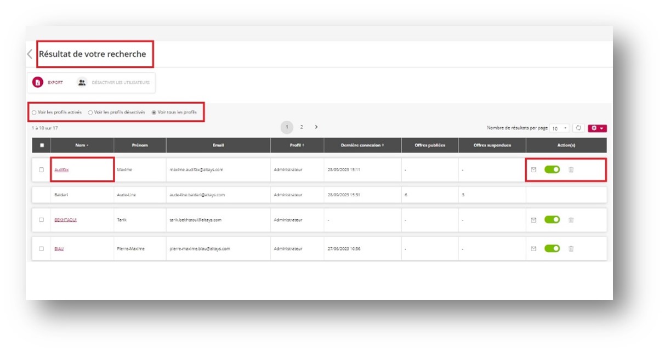Click trash icon in BIAU row
The height and width of the screenshot is (352, 665).
coord(571,248)
